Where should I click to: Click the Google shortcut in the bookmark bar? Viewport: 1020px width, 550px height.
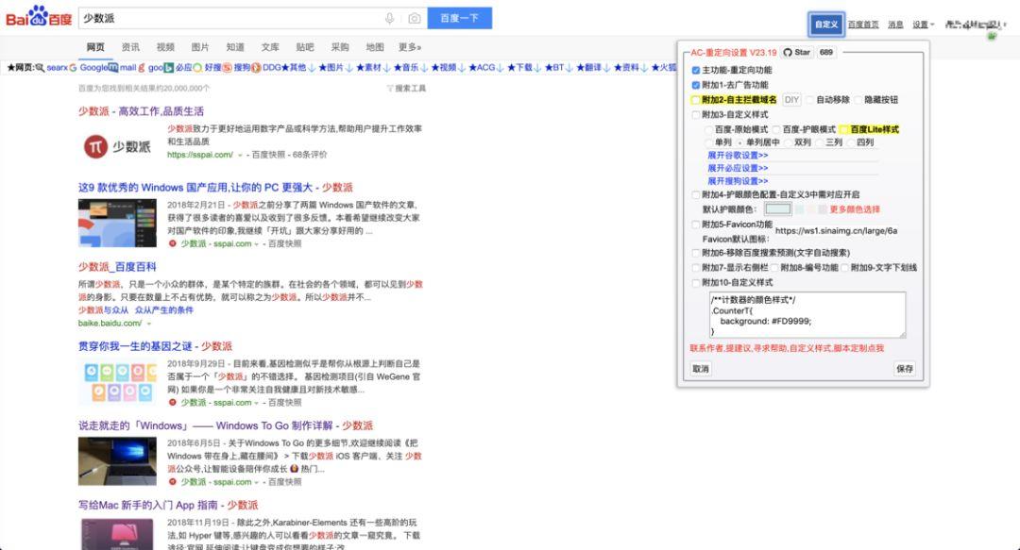point(89,68)
